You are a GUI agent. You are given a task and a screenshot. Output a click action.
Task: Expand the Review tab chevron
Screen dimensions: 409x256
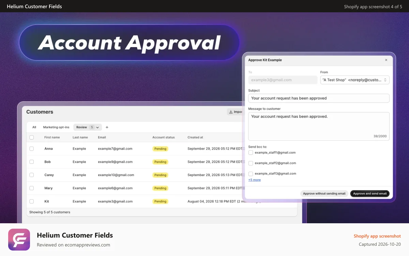point(97,127)
